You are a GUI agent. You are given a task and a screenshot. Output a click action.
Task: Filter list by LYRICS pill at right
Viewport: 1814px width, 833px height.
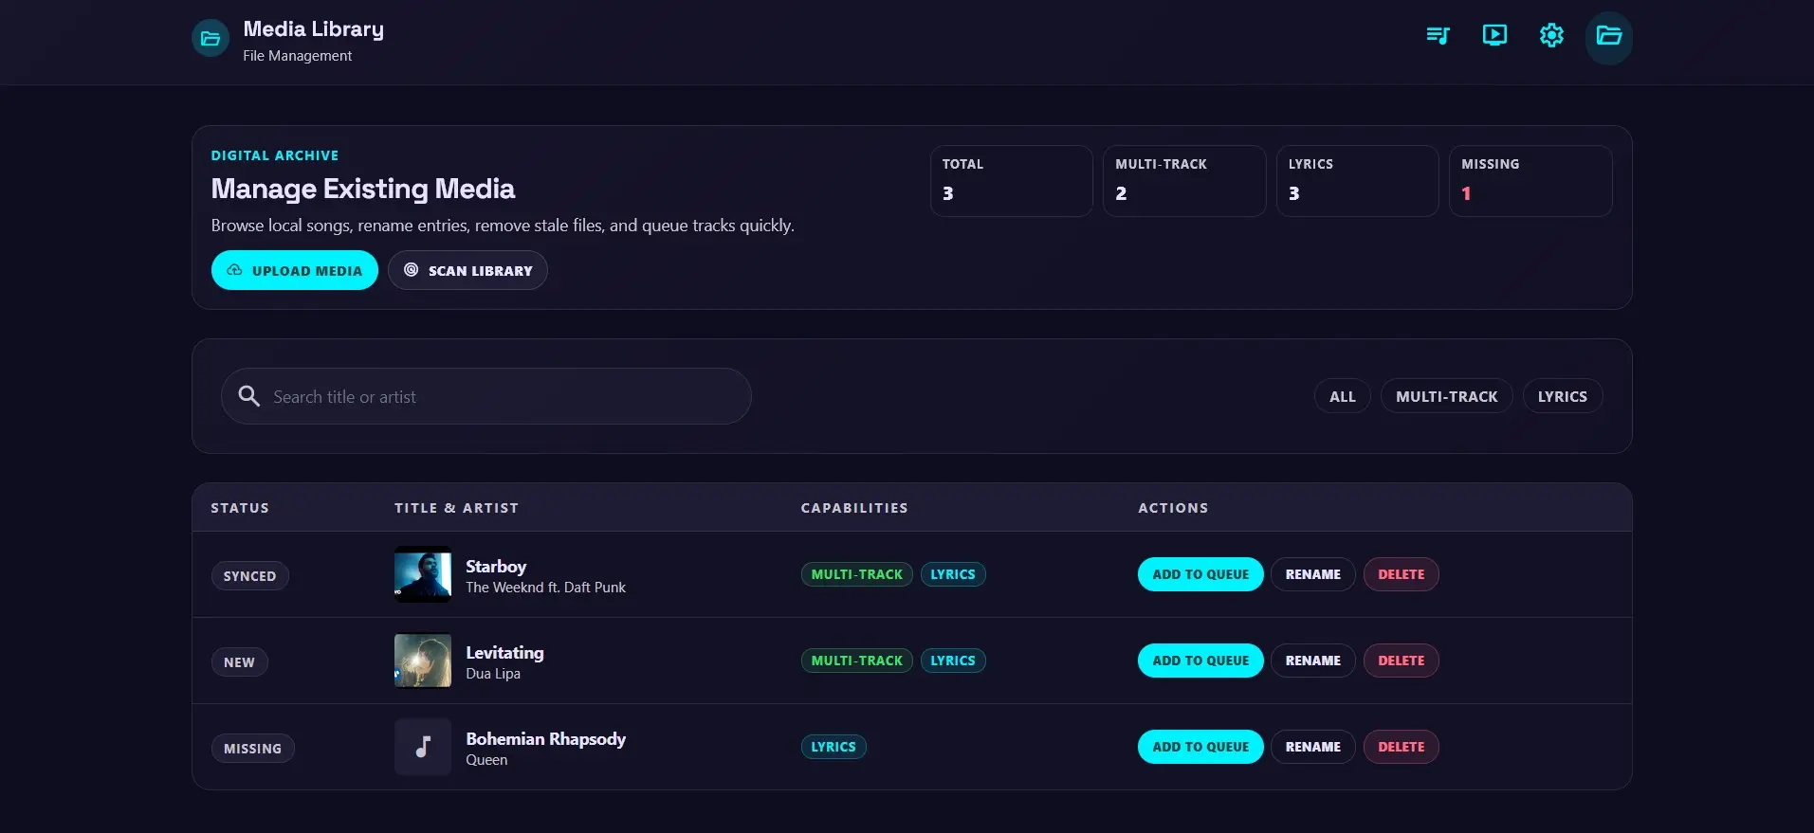pos(1563,396)
